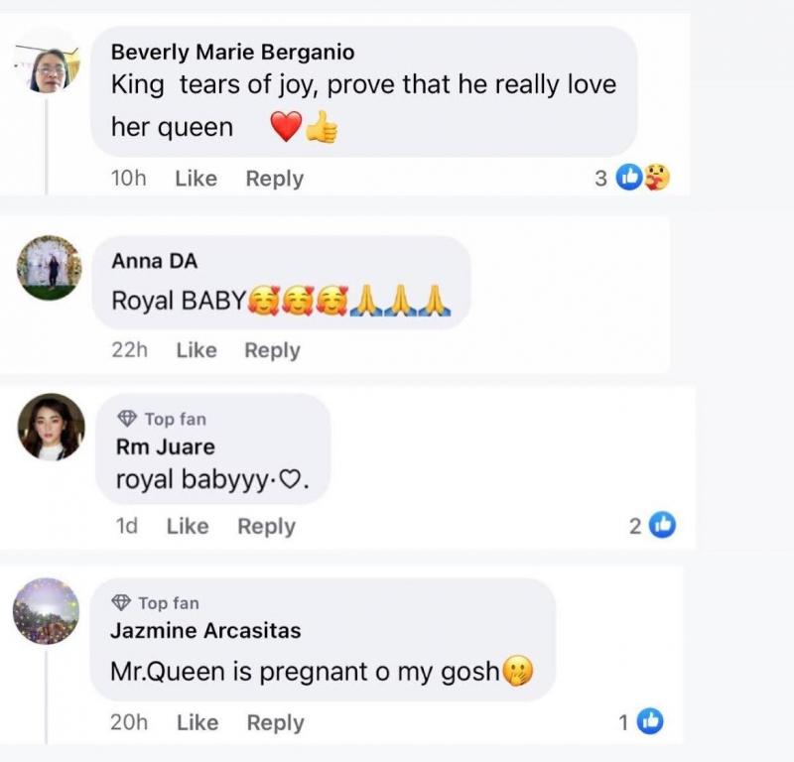794x762 pixels.
Task: Reply to Beverly Marie Berganio's comment
Action: (x=274, y=179)
